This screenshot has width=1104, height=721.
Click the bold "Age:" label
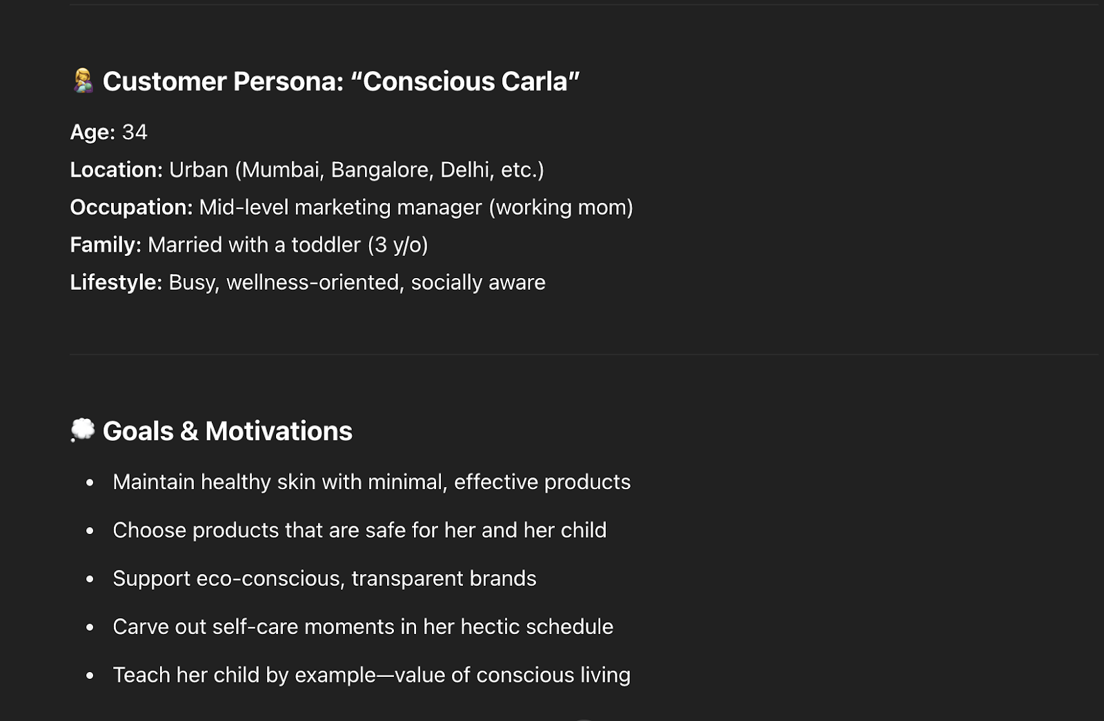[92, 132]
